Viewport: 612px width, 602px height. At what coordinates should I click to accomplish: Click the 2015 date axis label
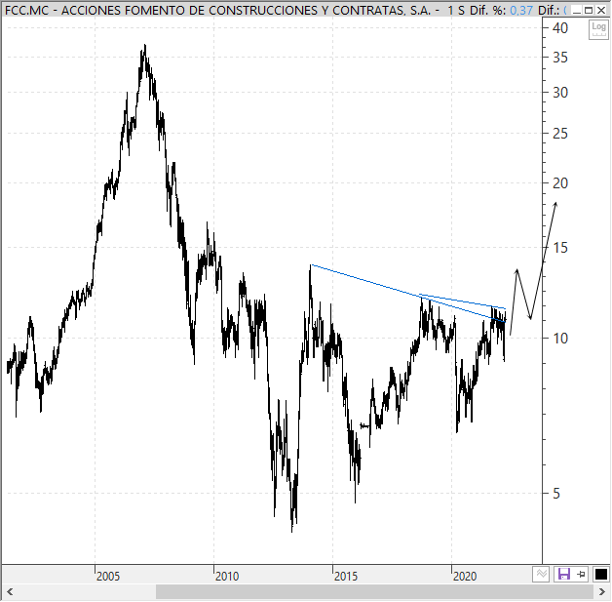pyautogui.click(x=345, y=577)
